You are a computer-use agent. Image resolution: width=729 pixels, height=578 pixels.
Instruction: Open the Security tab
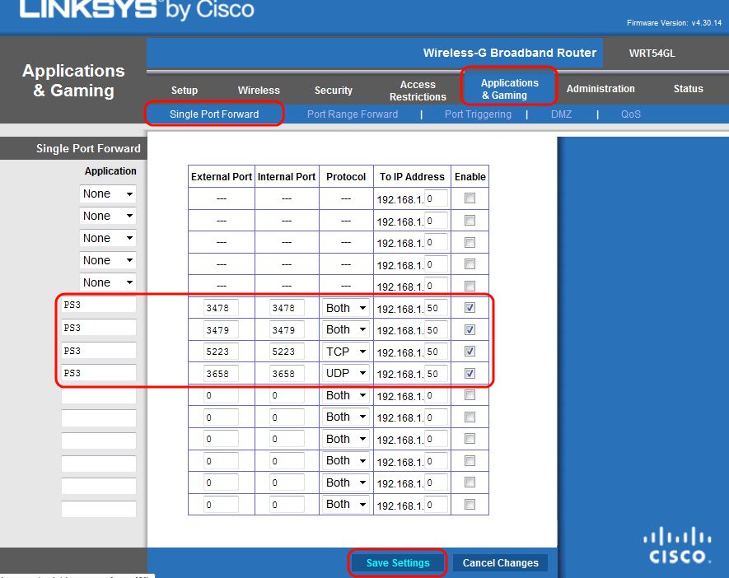click(334, 90)
